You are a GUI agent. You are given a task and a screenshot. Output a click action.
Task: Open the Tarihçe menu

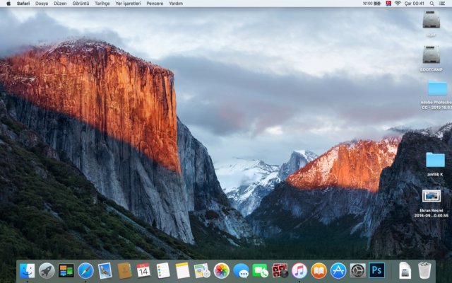pyautogui.click(x=102, y=4)
